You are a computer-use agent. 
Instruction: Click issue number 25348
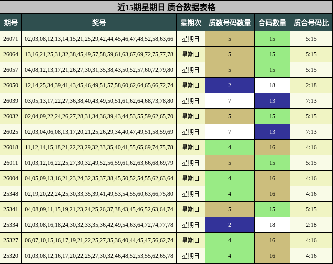point(11,194)
